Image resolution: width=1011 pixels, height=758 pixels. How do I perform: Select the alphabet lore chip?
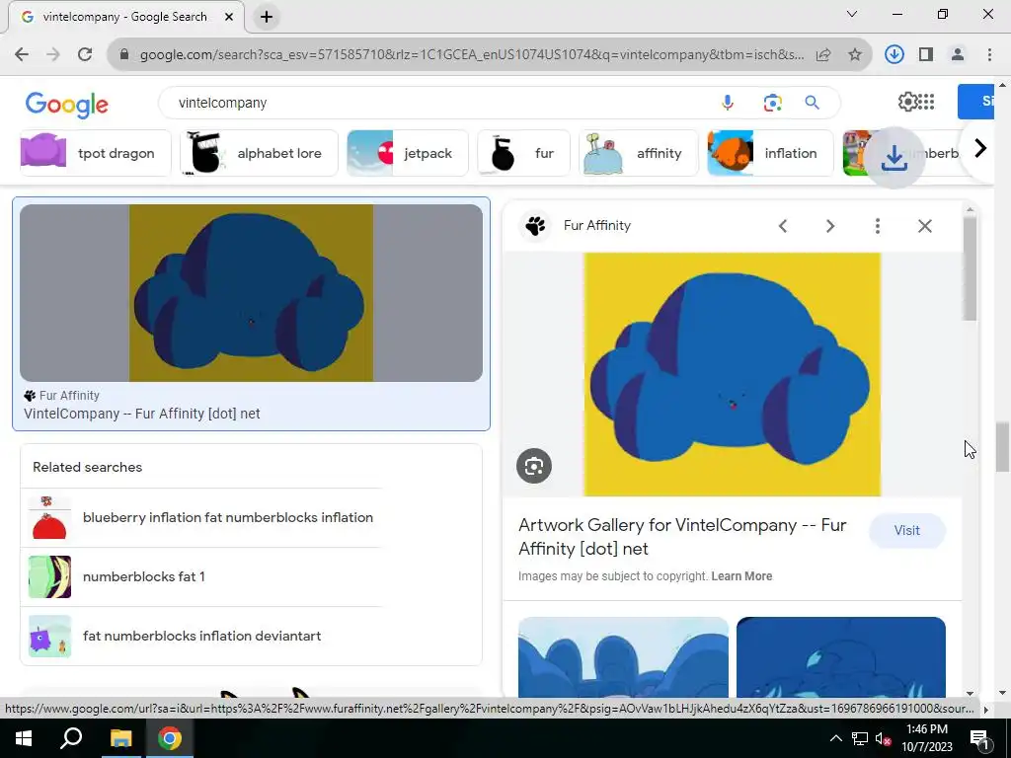pos(260,153)
